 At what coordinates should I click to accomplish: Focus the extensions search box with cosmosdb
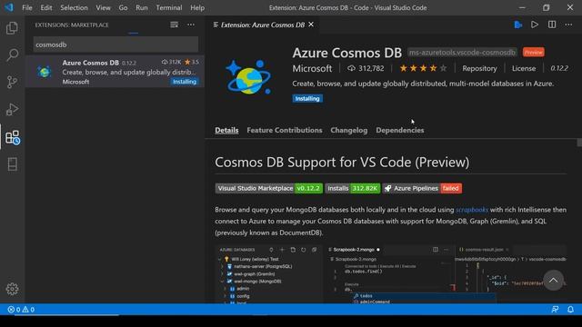pos(115,45)
